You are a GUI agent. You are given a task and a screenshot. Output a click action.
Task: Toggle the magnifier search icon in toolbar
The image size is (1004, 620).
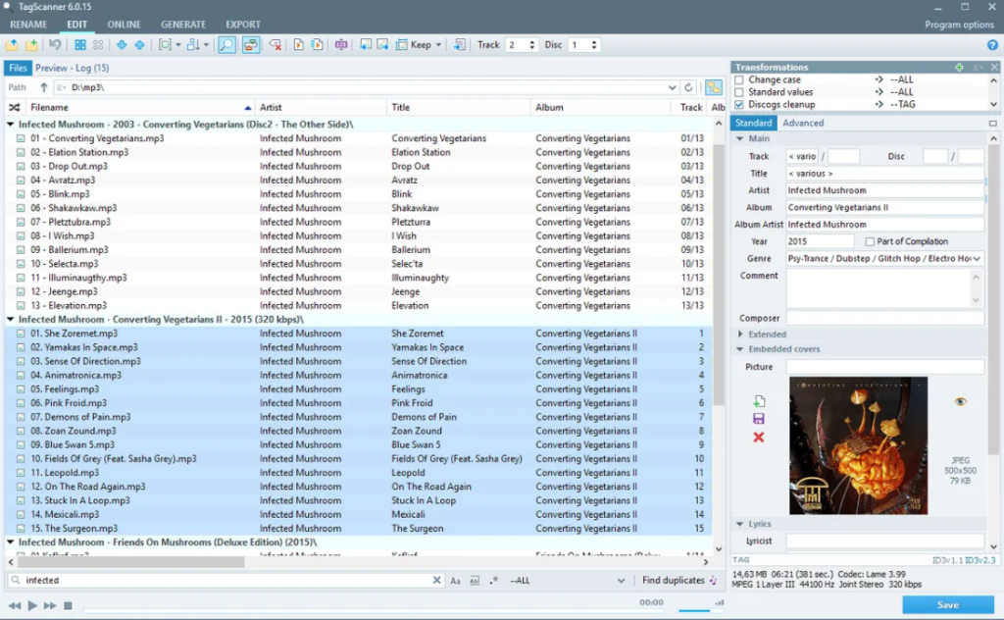pyautogui.click(x=226, y=45)
